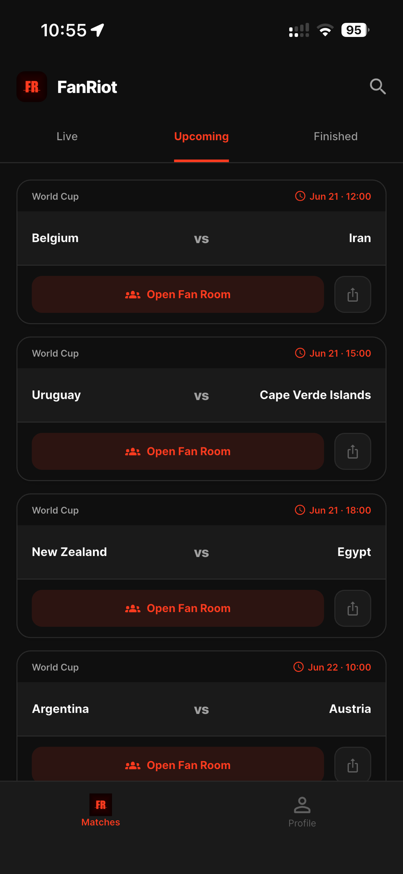Open the Profile tab icon
The image size is (403, 874).
(302, 805)
